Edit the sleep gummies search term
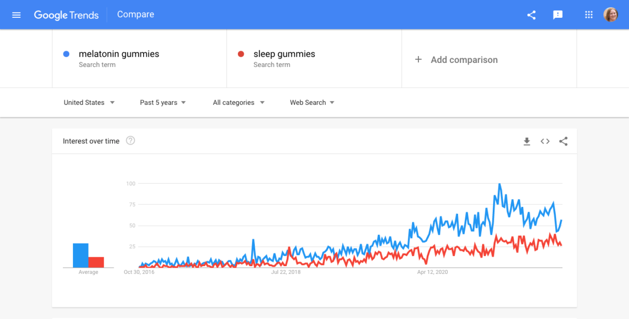Image resolution: width=629 pixels, height=319 pixels. [x=284, y=54]
